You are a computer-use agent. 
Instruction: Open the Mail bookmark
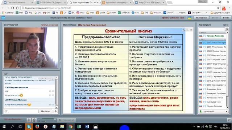click(x=19, y=13)
